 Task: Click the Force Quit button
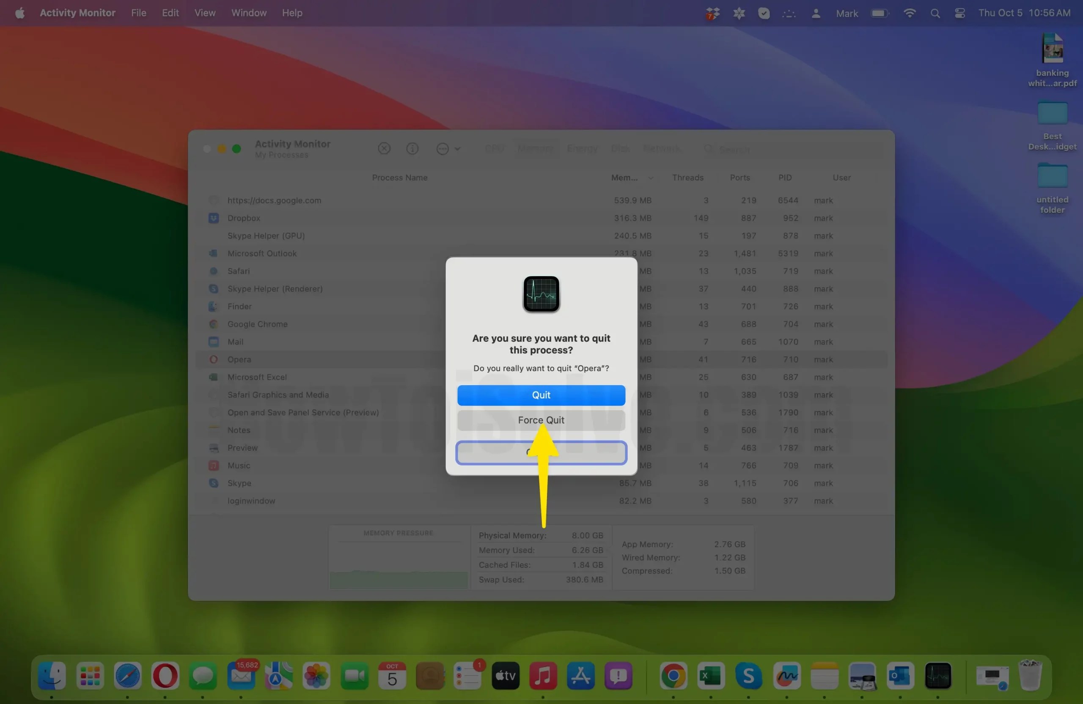point(541,420)
